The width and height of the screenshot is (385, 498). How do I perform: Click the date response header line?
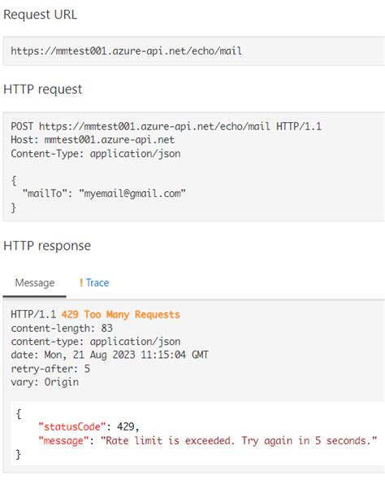[110, 355]
